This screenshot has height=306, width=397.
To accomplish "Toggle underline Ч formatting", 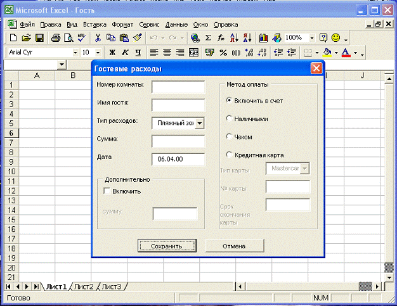I will (138, 53).
